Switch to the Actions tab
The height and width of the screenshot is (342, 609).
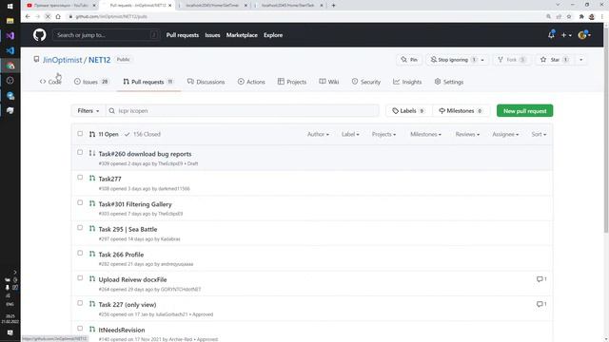click(x=251, y=82)
